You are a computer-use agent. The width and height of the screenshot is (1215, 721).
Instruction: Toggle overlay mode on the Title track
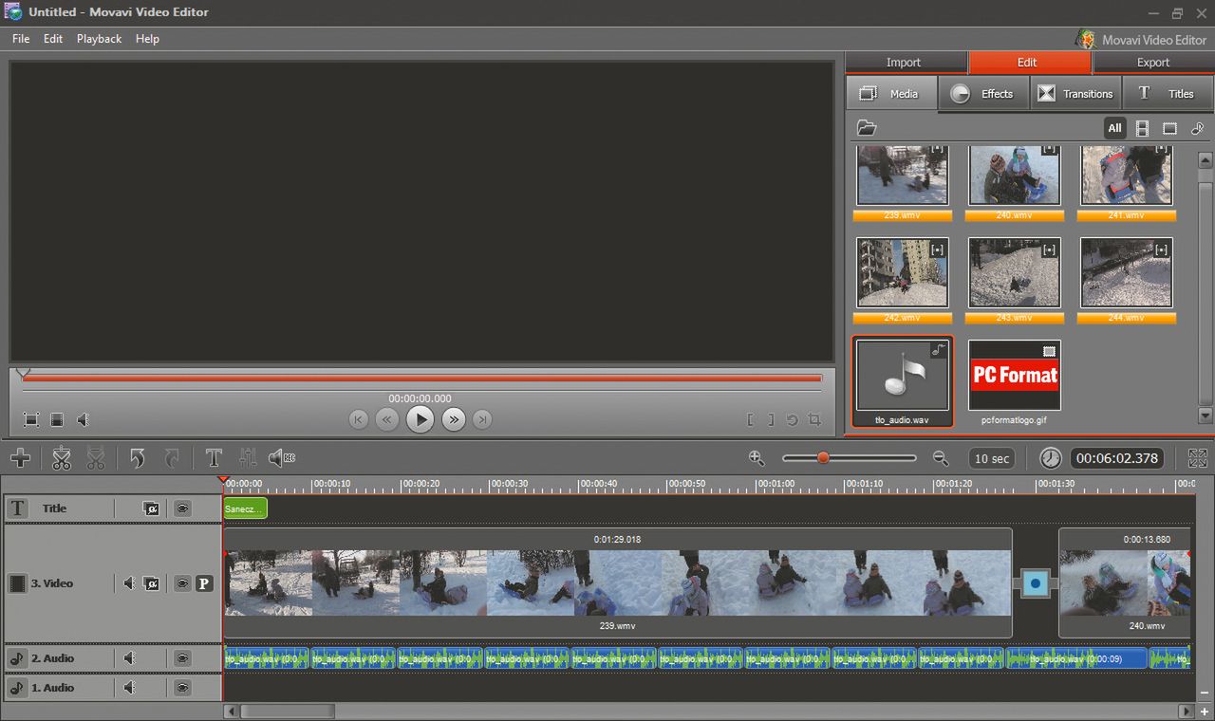tap(151, 508)
